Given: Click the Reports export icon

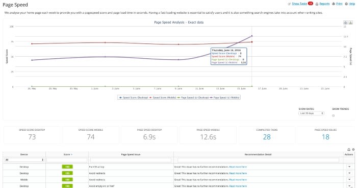Looking at the screenshot, I should click(317, 4).
